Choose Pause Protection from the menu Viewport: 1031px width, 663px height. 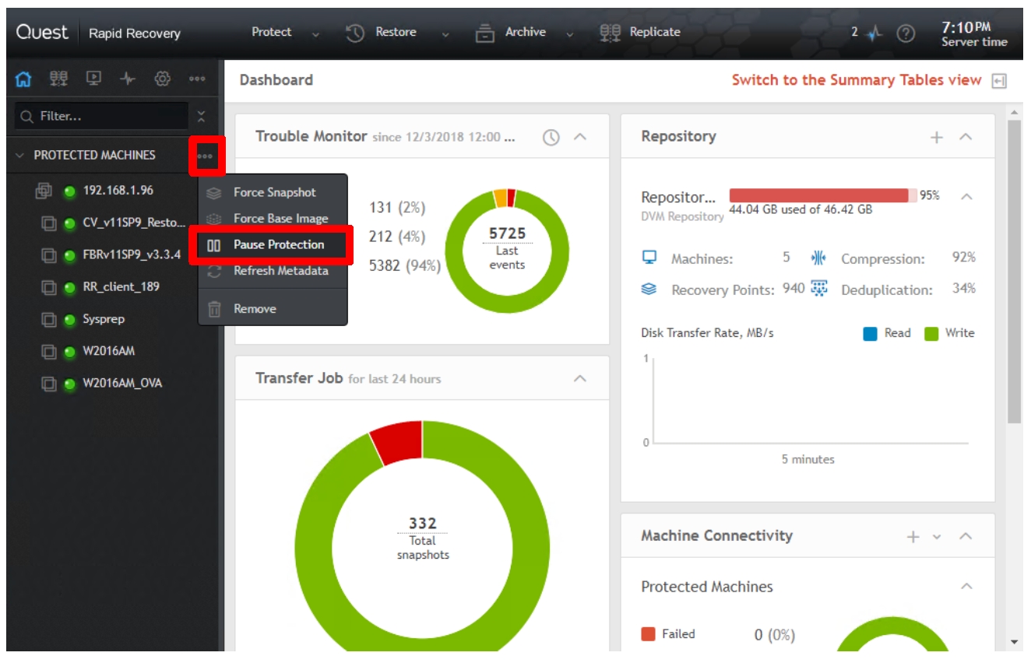coord(273,245)
